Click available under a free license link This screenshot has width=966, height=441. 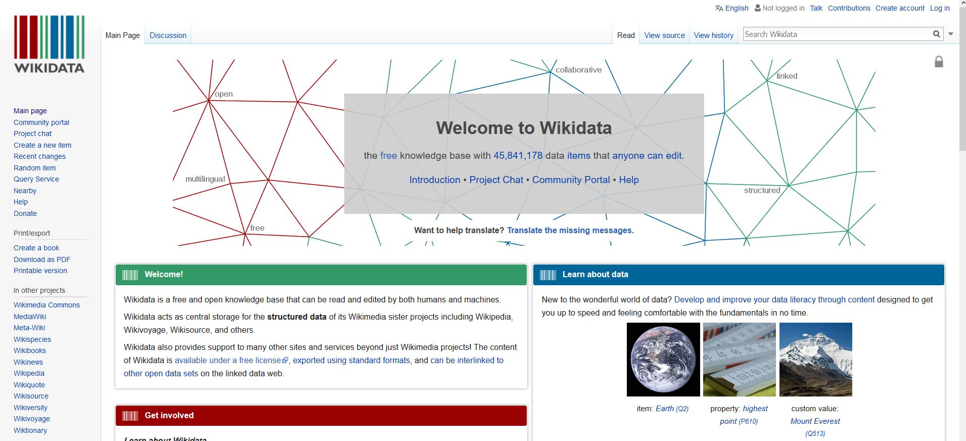point(232,360)
